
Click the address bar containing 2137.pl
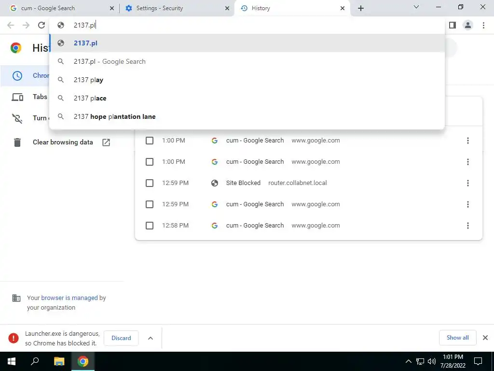point(247,25)
